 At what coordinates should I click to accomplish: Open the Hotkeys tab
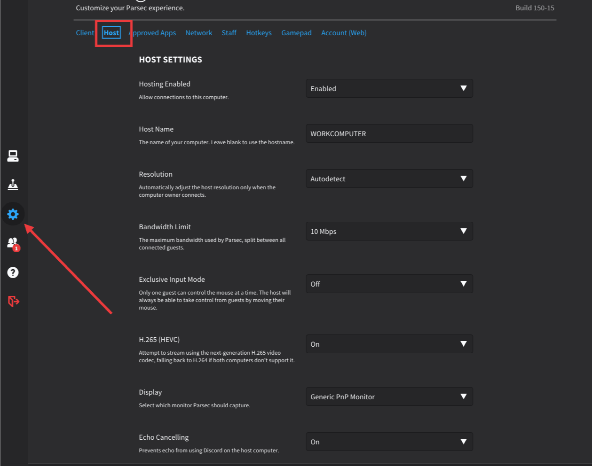(x=259, y=33)
